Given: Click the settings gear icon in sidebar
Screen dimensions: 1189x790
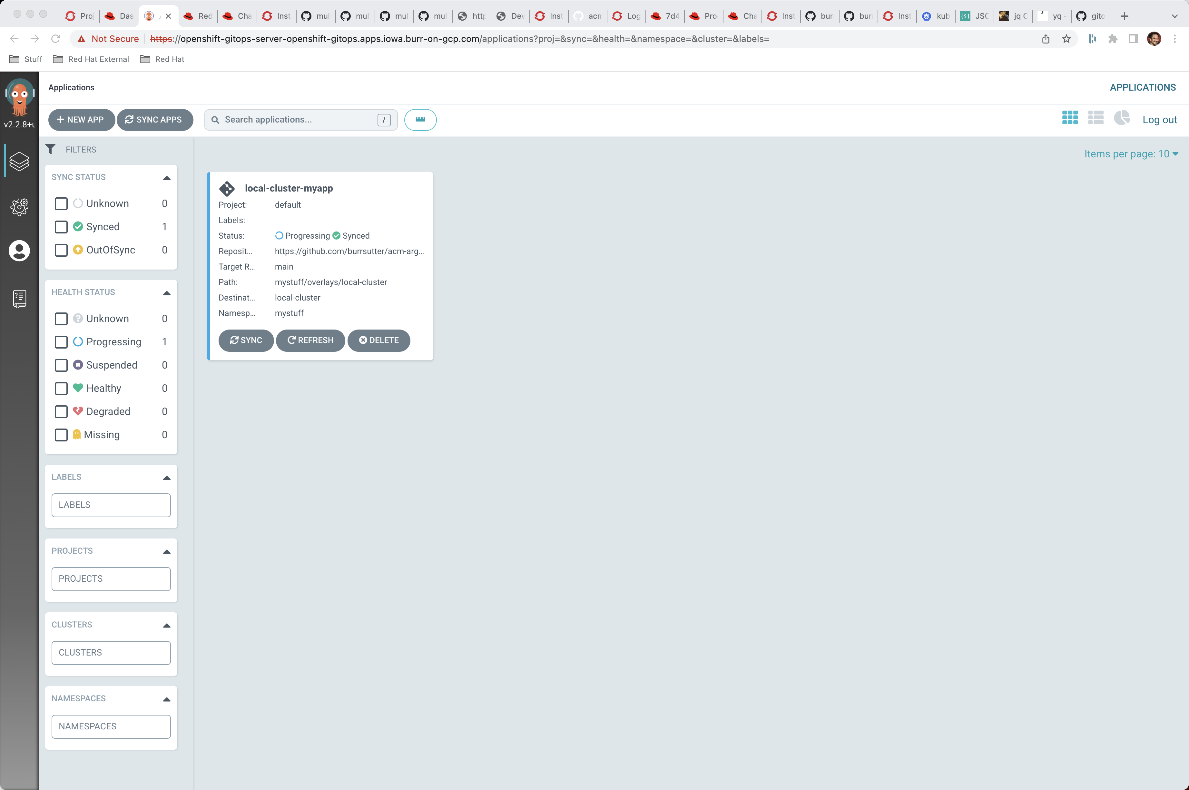Looking at the screenshot, I should click(19, 206).
